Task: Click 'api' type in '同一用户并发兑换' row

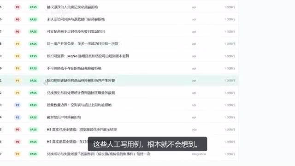Action: 194,44
